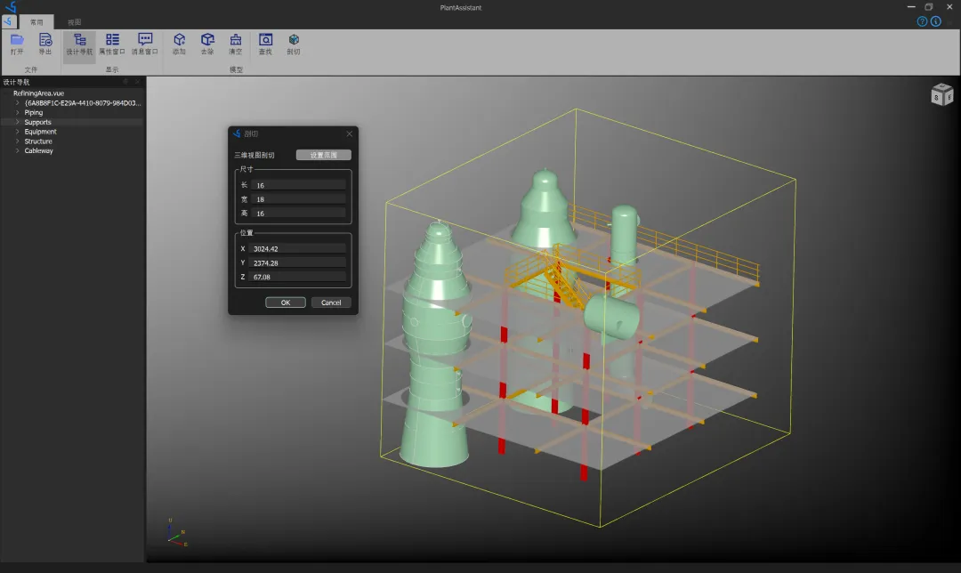Image resolution: width=961 pixels, height=573 pixels.
Task: Click the green horizontal tank in 3D model
Action: coord(611,316)
